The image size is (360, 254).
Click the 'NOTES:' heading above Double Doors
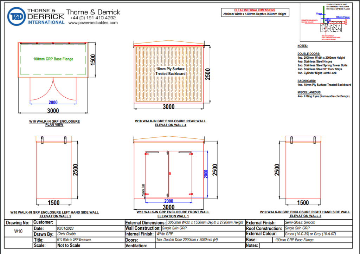tap(302, 46)
